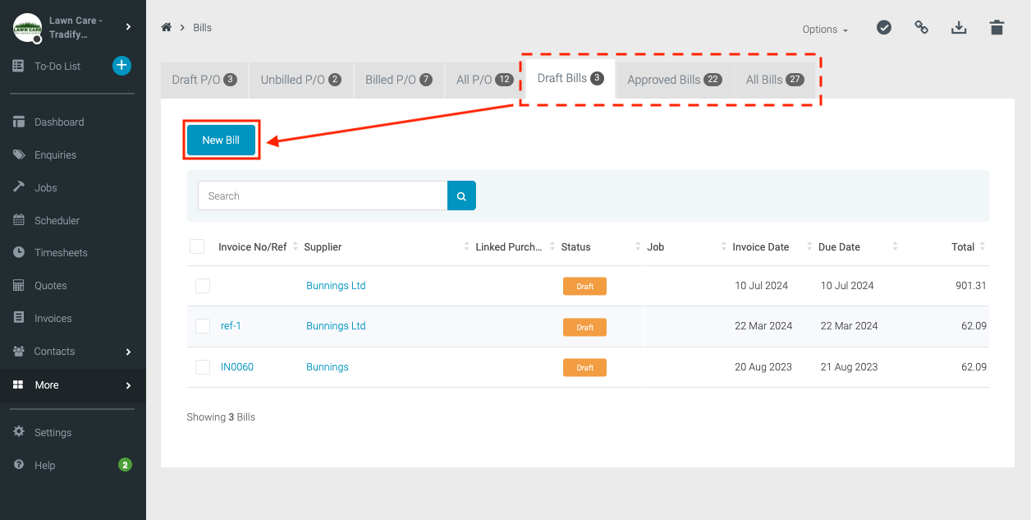Toggle the select-all checkbox in table header
The image size is (1031, 520).
pos(197,246)
